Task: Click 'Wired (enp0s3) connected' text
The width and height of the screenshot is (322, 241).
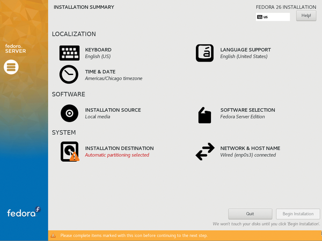Action: click(x=248, y=155)
